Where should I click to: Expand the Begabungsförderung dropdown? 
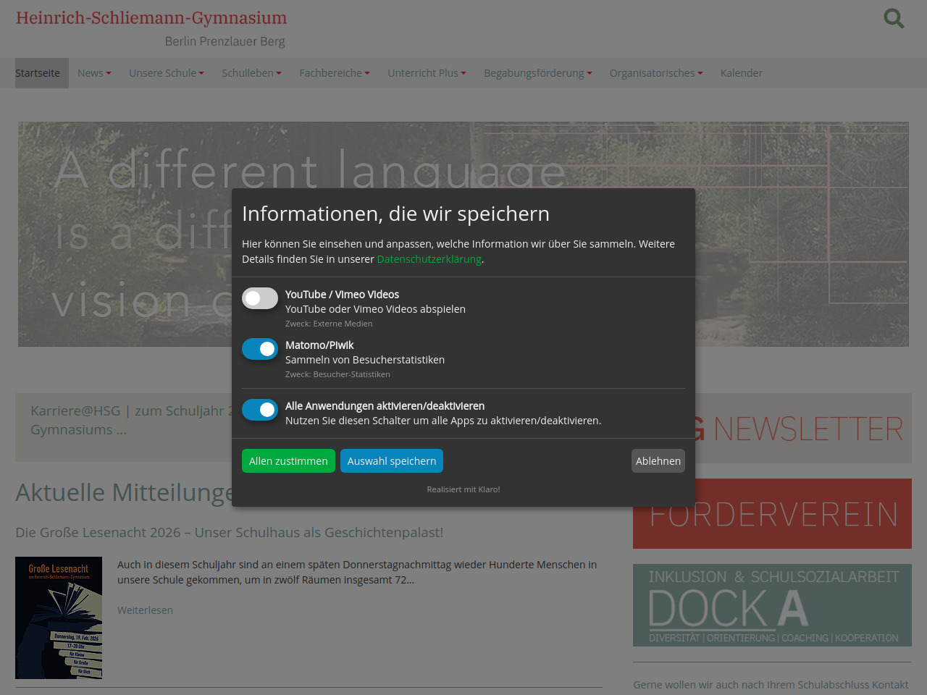pos(538,73)
